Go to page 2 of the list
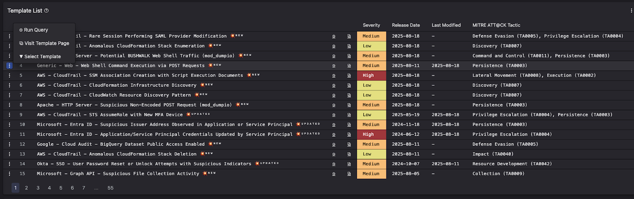This screenshot has width=634, height=199. click(27, 188)
